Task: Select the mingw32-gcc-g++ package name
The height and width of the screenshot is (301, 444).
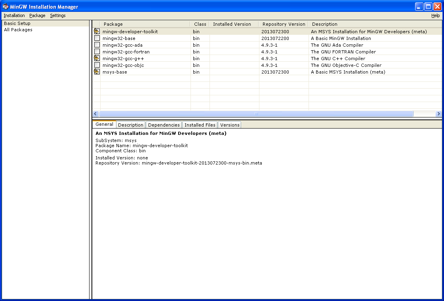Action: coord(123,59)
